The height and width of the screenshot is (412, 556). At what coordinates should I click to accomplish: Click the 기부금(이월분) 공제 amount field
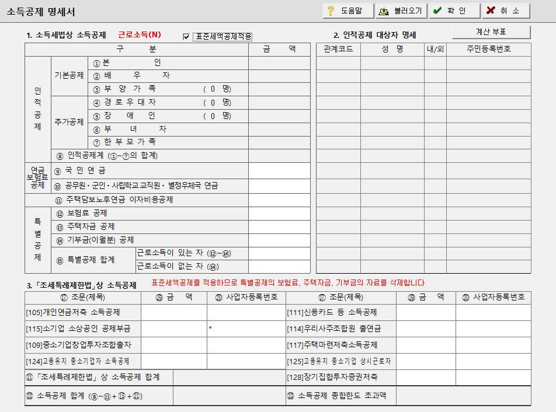pos(279,240)
